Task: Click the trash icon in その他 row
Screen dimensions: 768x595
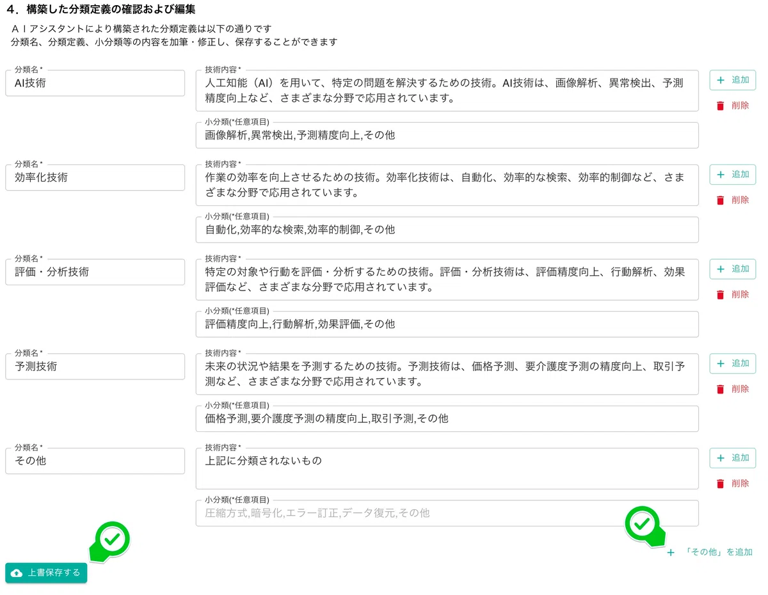Action: point(721,484)
